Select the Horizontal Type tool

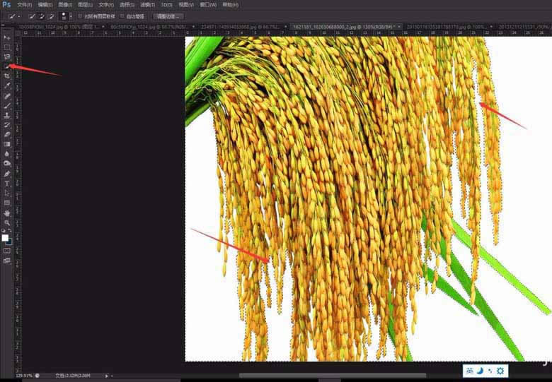6,184
